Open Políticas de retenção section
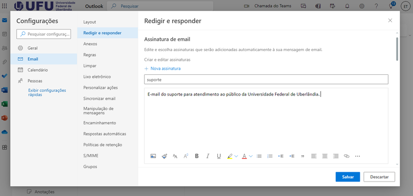This screenshot has height=196, width=413. [107, 145]
